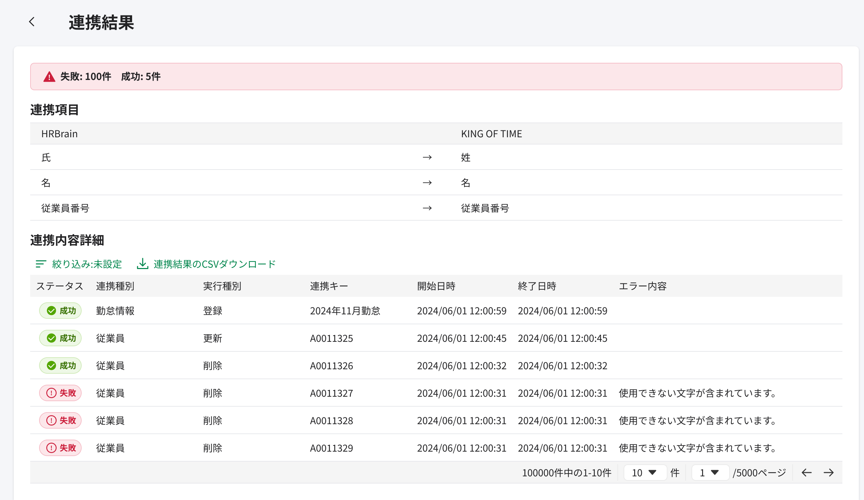Click the /5000ページ total pages text

[x=759, y=473]
